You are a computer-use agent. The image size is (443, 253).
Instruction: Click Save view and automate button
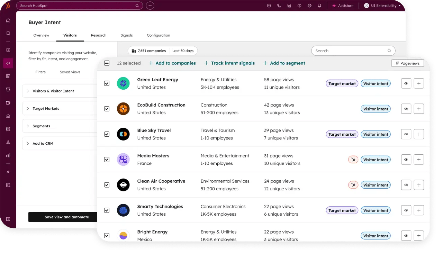(63, 217)
